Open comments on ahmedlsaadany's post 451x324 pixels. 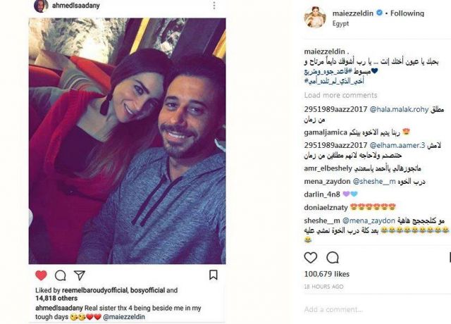[x=61, y=275]
